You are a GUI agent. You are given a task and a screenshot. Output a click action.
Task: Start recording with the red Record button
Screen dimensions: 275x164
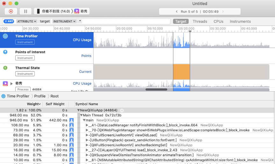click(x=11, y=11)
